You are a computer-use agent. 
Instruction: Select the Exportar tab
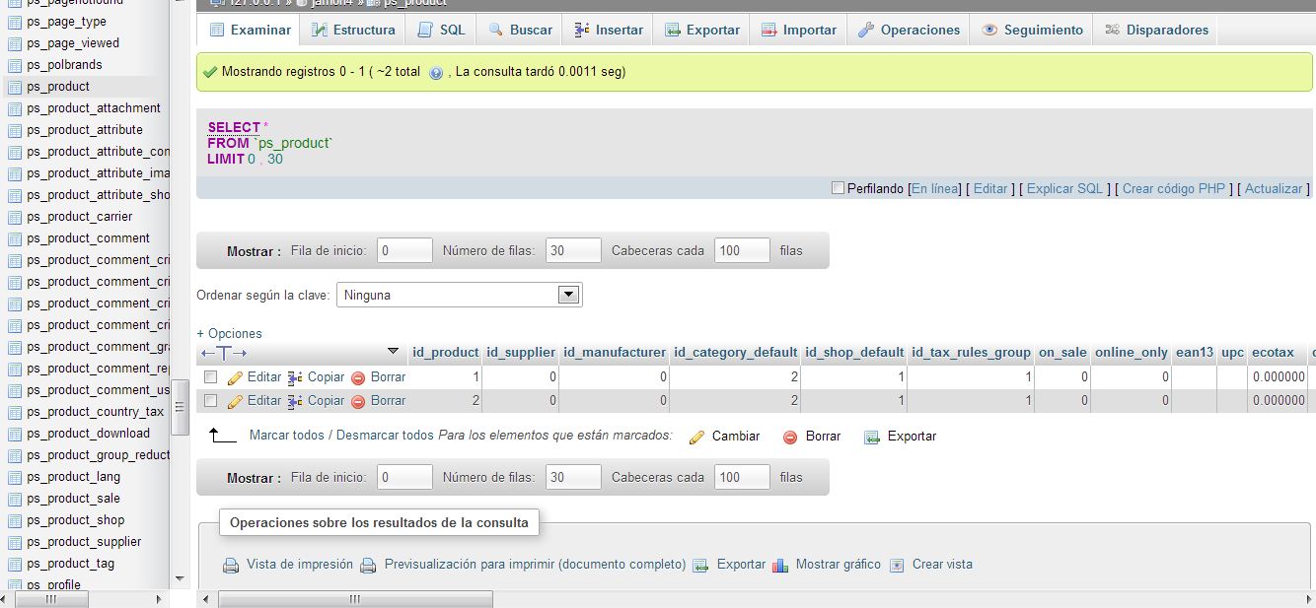[701, 30]
